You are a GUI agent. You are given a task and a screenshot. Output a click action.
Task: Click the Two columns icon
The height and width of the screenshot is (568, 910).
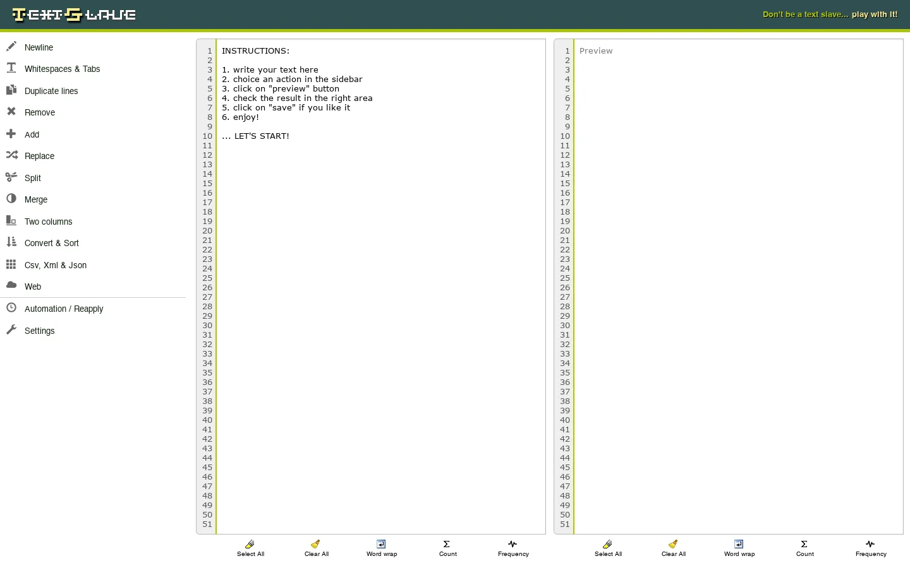[11, 220]
